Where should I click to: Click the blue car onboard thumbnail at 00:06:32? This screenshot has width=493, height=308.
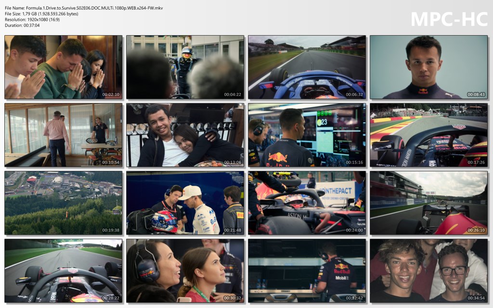[307, 67]
